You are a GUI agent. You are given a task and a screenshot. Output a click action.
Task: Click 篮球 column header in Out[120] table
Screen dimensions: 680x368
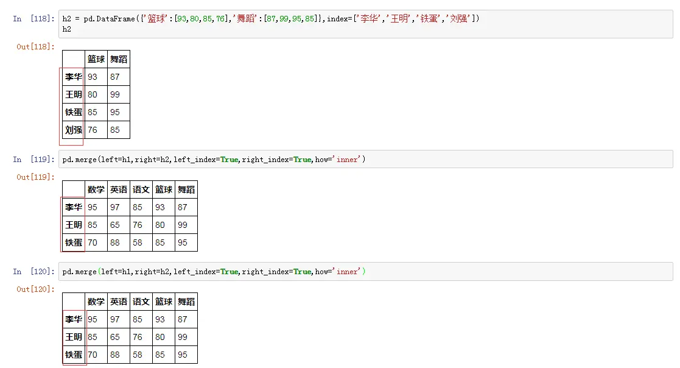pyautogui.click(x=164, y=302)
